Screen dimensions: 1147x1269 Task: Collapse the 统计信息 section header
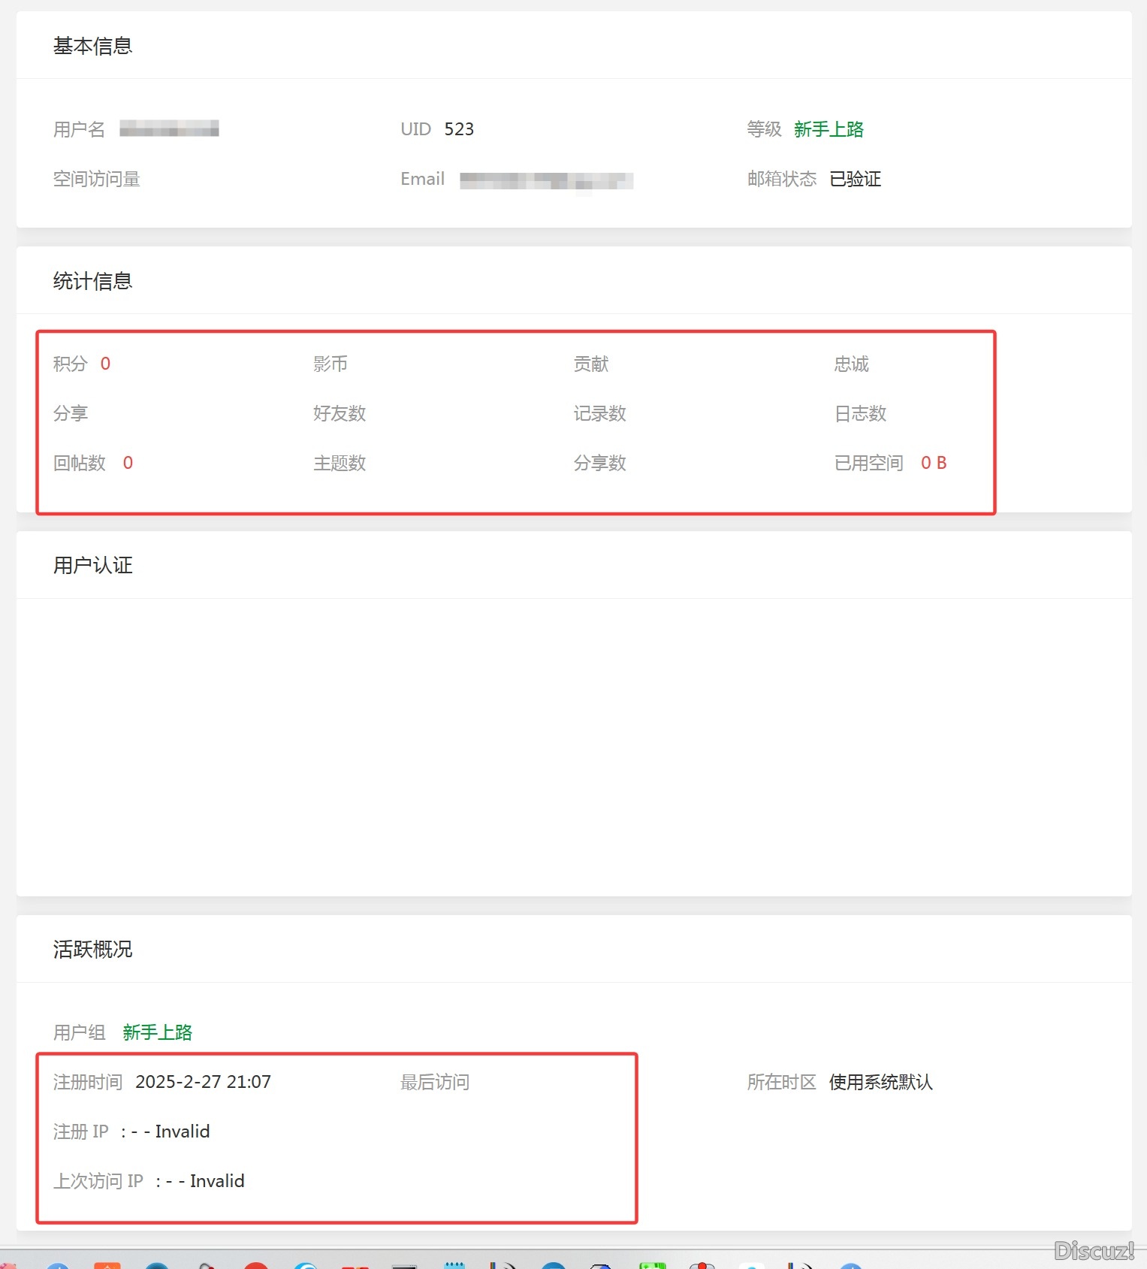[x=92, y=280]
